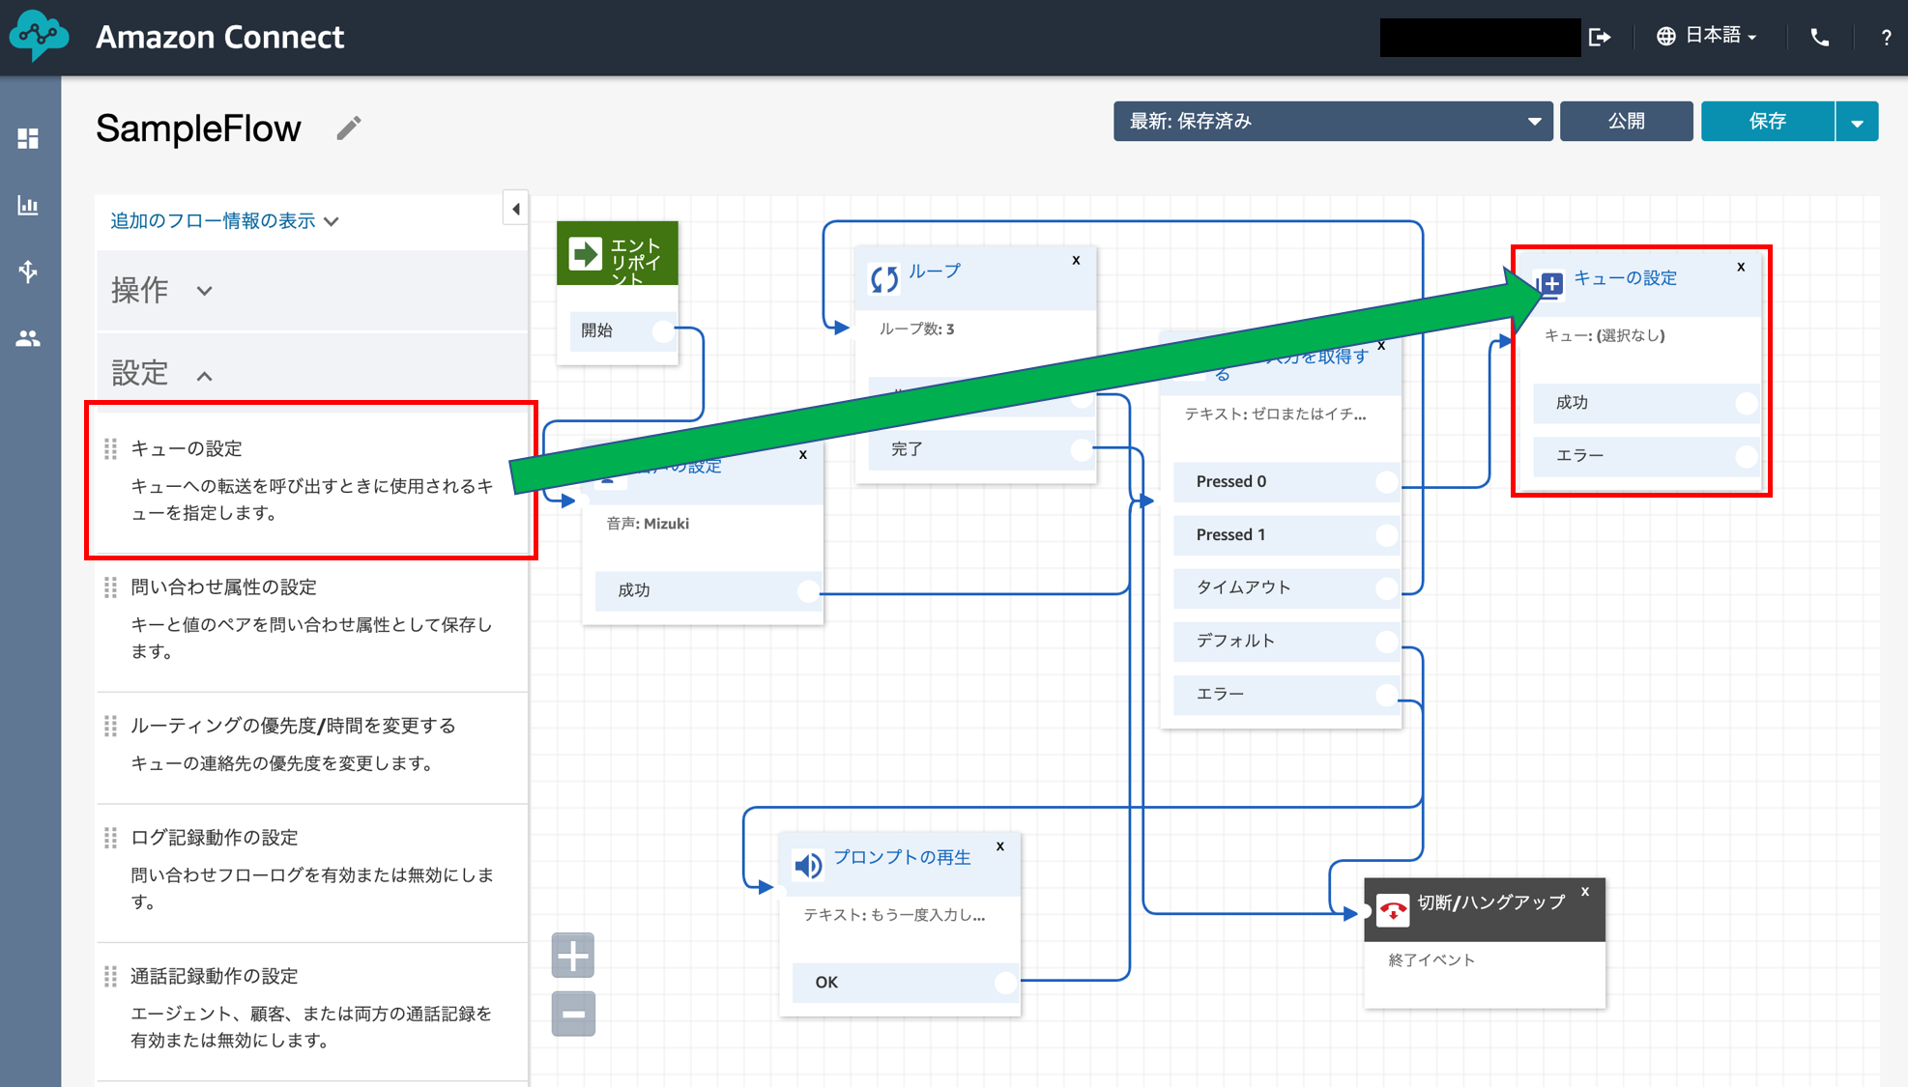Open the dashboard grid icon in the sidebar
The width and height of the screenshot is (1908, 1087).
(x=28, y=138)
